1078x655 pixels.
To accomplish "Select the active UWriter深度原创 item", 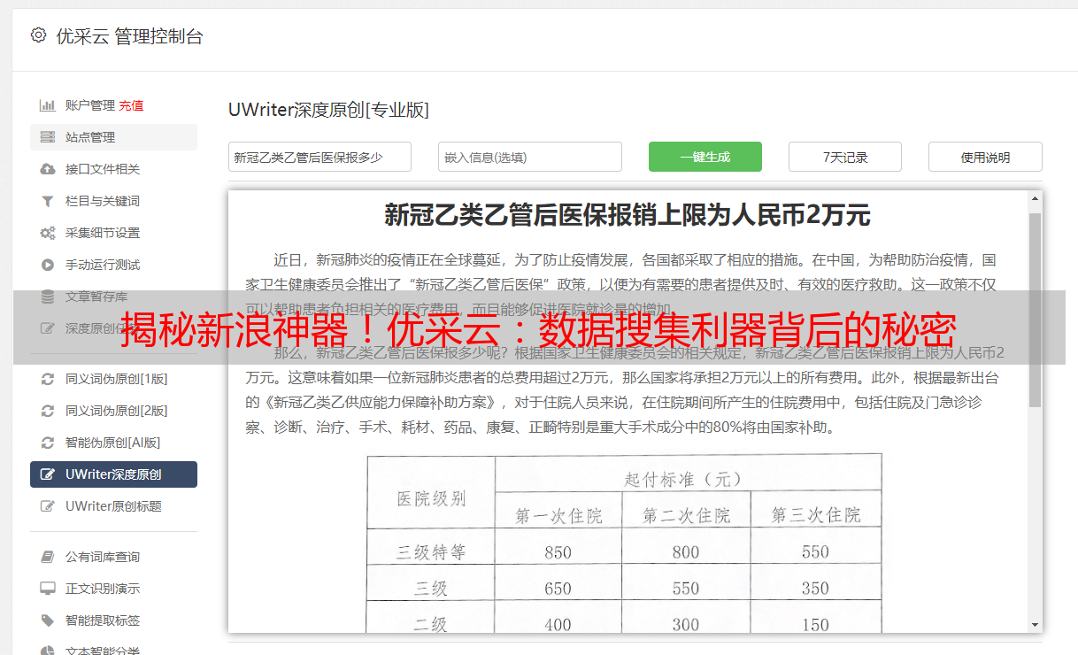I will tap(113, 474).
